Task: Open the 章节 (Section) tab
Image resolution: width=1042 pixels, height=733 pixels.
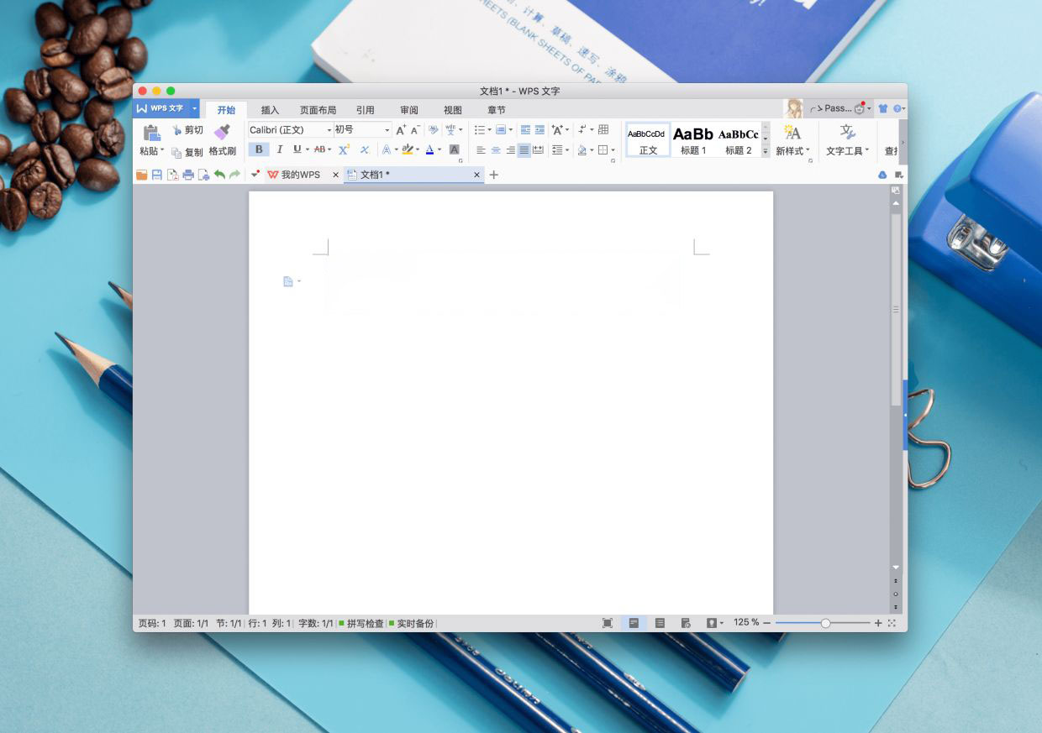Action: (497, 110)
